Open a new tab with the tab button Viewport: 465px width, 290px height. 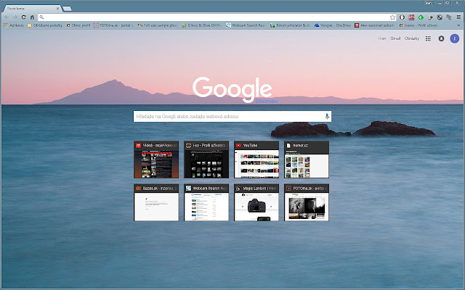coord(67,9)
